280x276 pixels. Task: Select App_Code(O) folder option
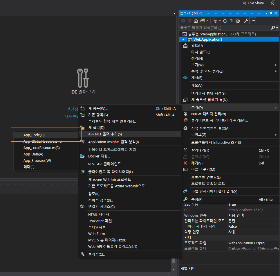point(46,135)
